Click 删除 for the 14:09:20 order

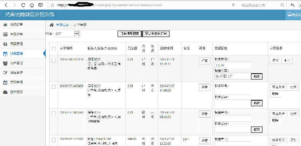(x=275, y=94)
